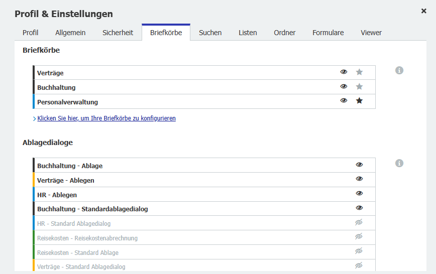The image size is (436, 274).
Task: Go to the Viewer tab
Action: point(371,33)
